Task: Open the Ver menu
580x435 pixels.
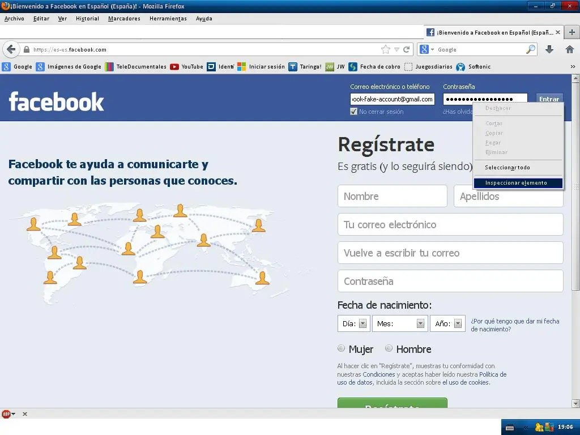Action: 62,19
